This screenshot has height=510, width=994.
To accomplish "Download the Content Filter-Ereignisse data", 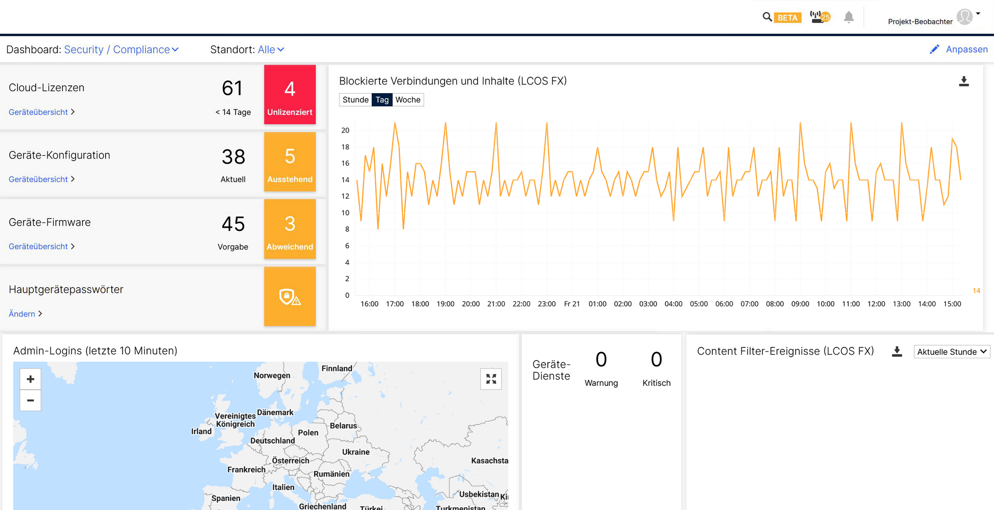I will pyautogui.click(x=897, y=351).
